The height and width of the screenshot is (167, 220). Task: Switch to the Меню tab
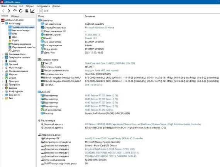[5, 16]
